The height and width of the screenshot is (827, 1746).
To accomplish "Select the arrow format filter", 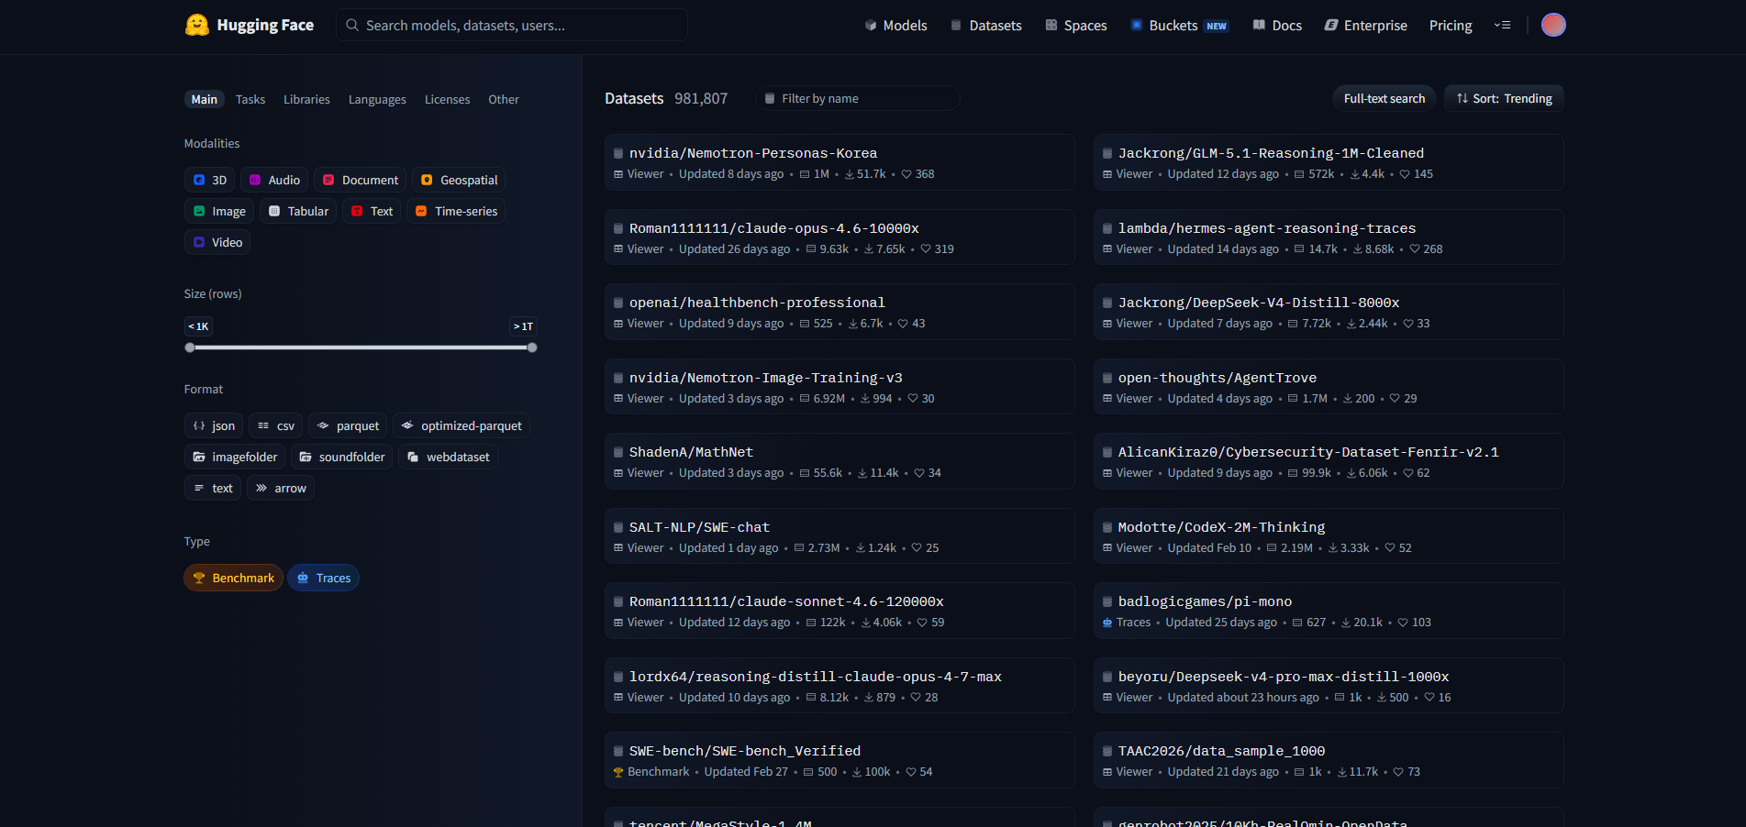I will pyautogui.click(x=281, y=488).
